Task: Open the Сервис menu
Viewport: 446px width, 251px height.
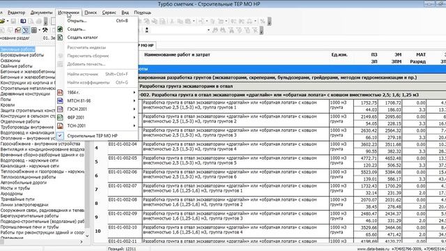Action: 109,13
